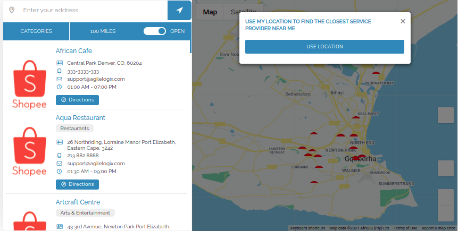Click the phone icon next to 333-3333-333

pos(59,71)
